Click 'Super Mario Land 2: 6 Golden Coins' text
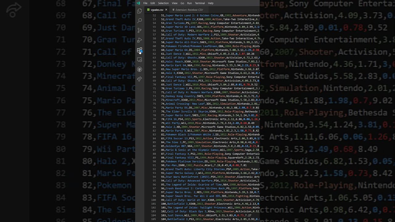The width and height of the screenshot is (395, 222). tap(192, 15)
